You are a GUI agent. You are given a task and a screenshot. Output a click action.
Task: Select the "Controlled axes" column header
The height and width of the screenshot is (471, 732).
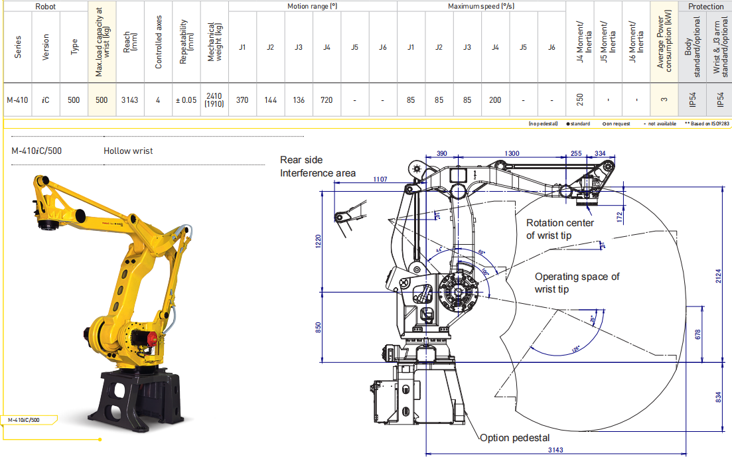[158, 42]
